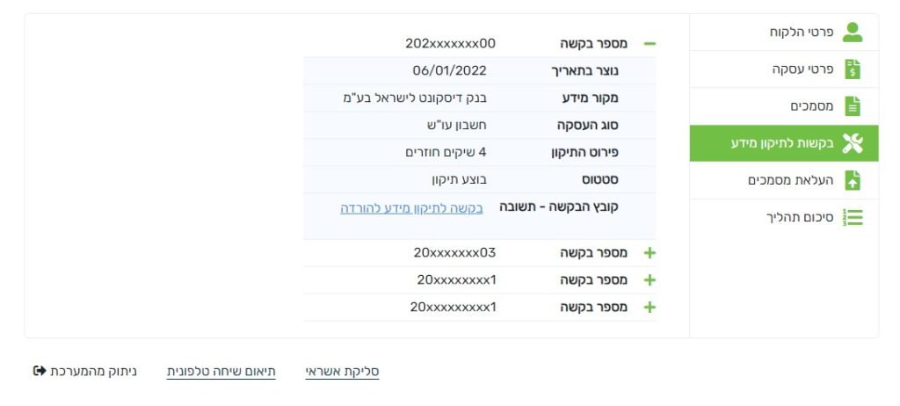Viewport: 900px width, 406px height.
Task: Click the transaction details dollar document icon
Action: pos(852,69)
